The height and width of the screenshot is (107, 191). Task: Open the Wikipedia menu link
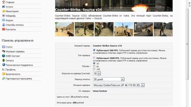[11, 16]
